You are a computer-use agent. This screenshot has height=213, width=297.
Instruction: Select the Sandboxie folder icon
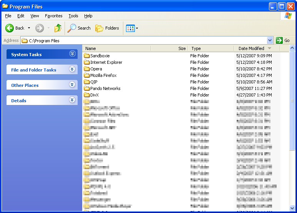click(x=87, y=56)
